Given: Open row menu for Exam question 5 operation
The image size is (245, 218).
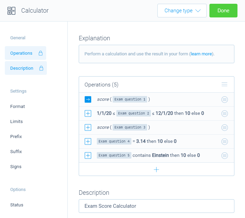Looking at the screenshot, I should [x=224, y=155].
